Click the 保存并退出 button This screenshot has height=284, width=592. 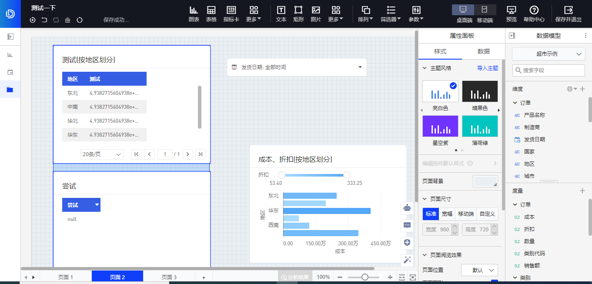(x=568, y=13)
